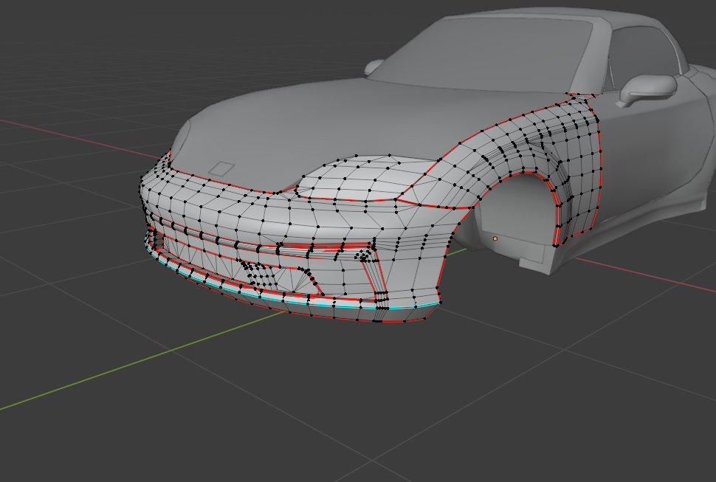Select the square emblem outline on the hood
Image resolution: width=716 pixels, height=482 pixels.
click(221, 169)
